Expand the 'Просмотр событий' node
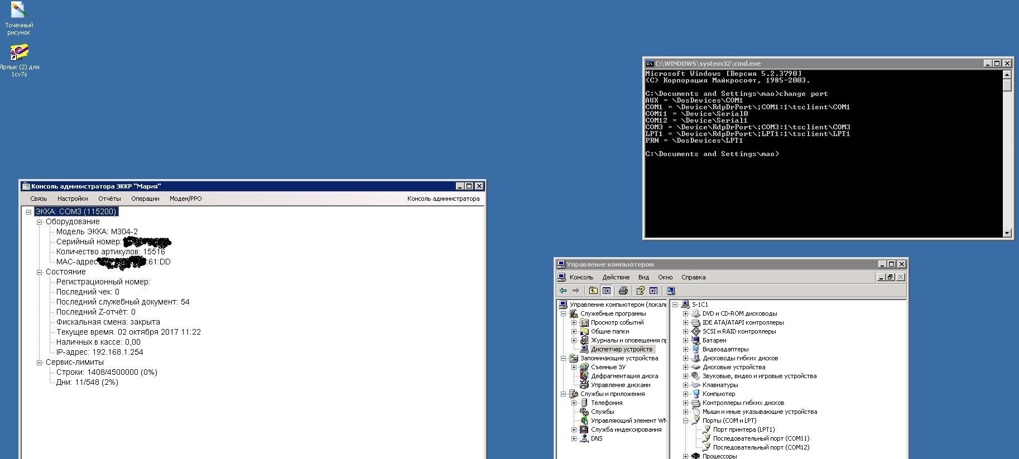Screen dimensions: 1019x459 click(574, 322)
